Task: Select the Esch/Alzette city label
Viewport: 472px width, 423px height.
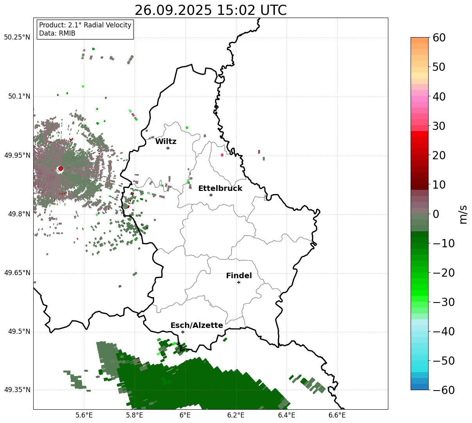Action: pos(197,326)
